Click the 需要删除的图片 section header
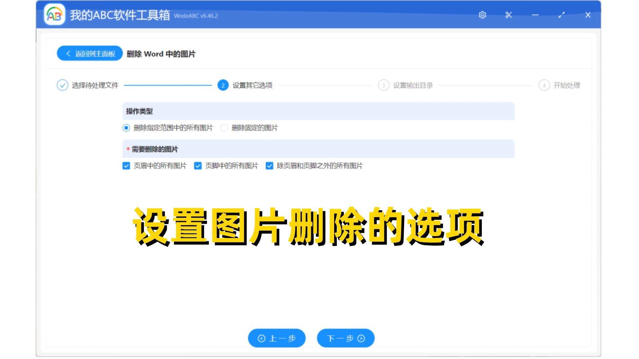 click(x=318, y=149)
